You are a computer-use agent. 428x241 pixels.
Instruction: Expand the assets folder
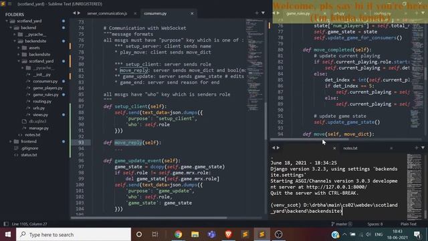coord(19,48)
